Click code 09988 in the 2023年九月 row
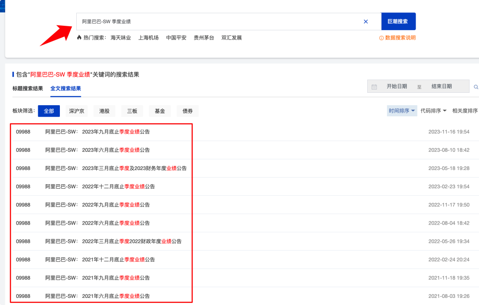The image size is (479, 305). (23, 132)
